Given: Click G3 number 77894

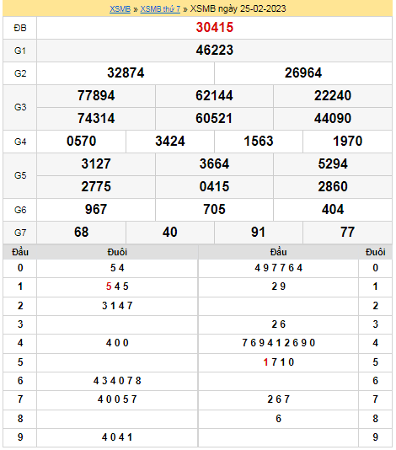Looking at the screenshot, I should [x=96, y=95].
